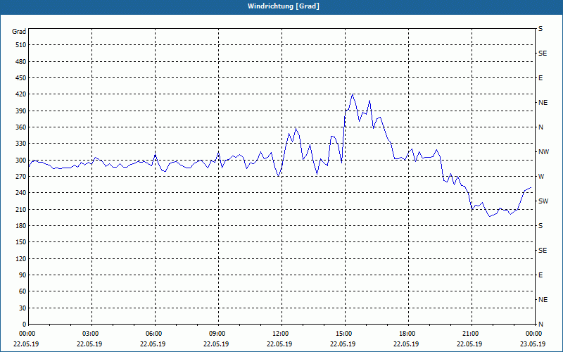Click compass label N aligned with 360 gridline

pos(540,127)
